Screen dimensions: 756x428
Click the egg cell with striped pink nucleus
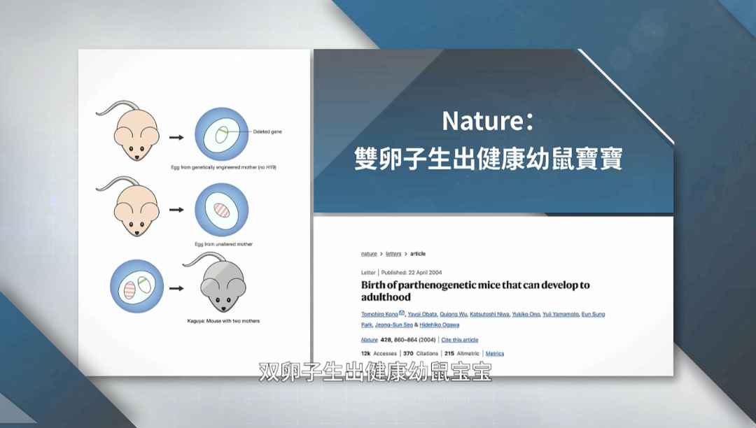(x=222, y=210)
